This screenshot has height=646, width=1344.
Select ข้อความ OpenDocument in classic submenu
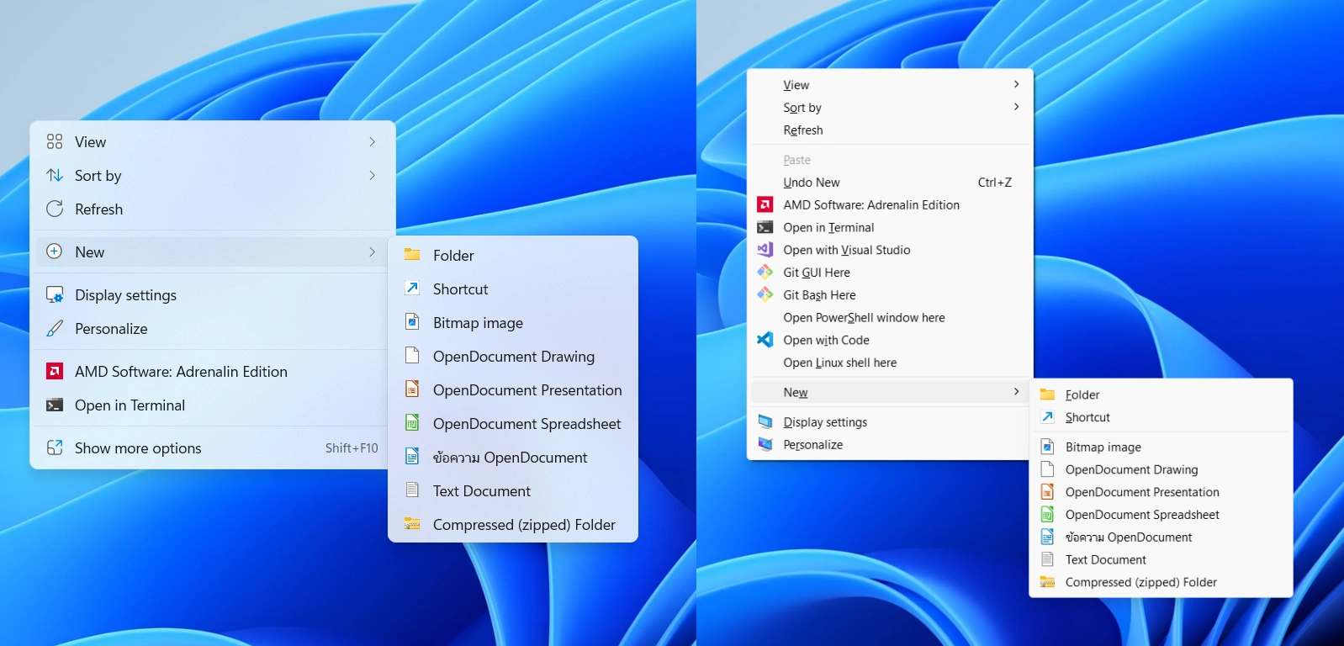1161,537
